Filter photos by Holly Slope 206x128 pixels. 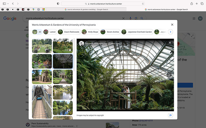(90, 32)
